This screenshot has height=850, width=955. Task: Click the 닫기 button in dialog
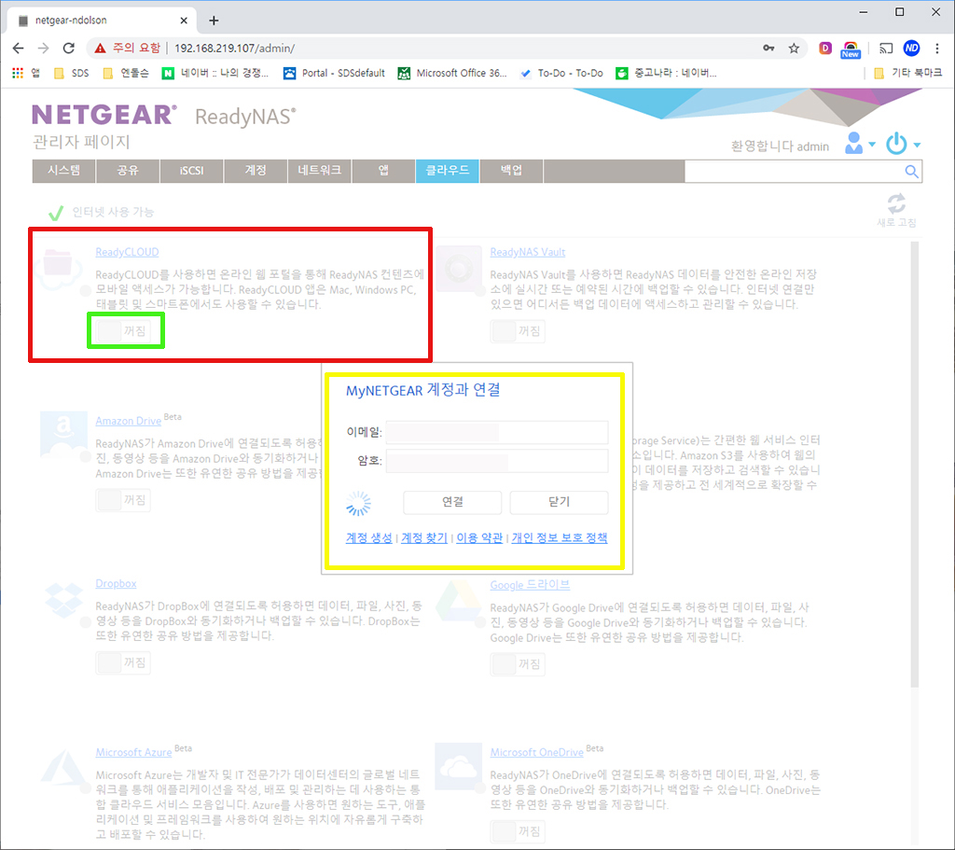click(560, 502)
